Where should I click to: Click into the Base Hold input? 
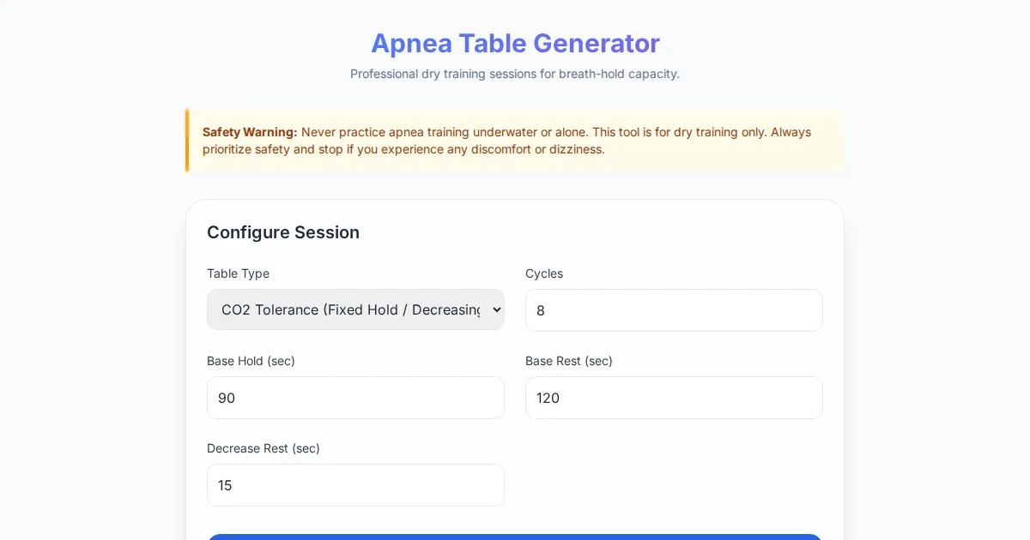[355, 398]
